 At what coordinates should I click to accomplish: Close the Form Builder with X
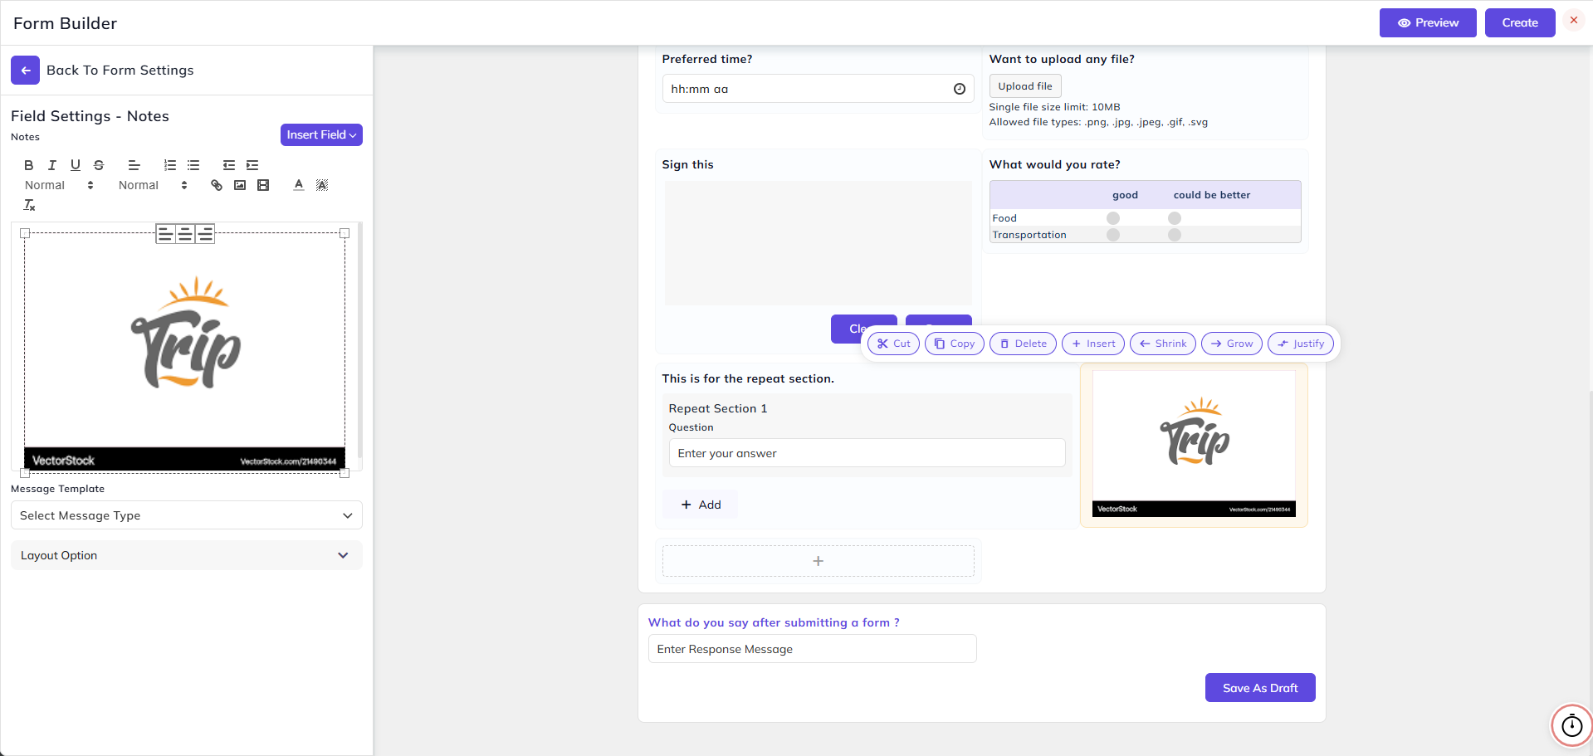[x=1574, y=21]
